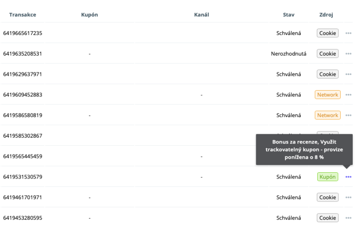Image resolution: width=364 pixels, height=227 pixels.
Task: Open more options for transaction 6419609452883
Action: [348, 95]
